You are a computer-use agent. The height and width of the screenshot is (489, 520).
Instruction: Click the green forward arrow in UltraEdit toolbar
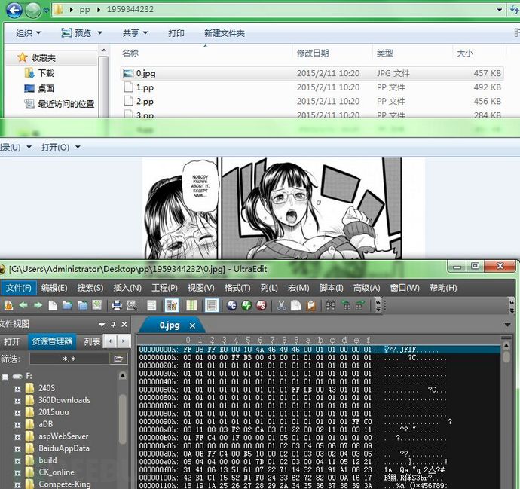click(x=38, y=305)
